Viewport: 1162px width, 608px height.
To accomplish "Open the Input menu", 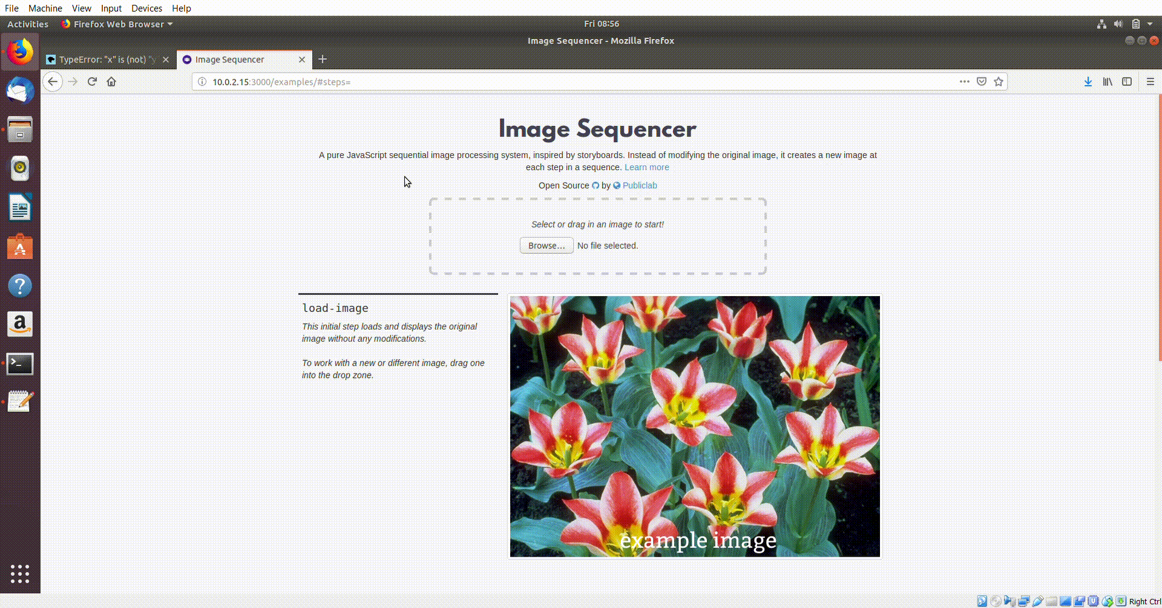I will tap(111, 8).
